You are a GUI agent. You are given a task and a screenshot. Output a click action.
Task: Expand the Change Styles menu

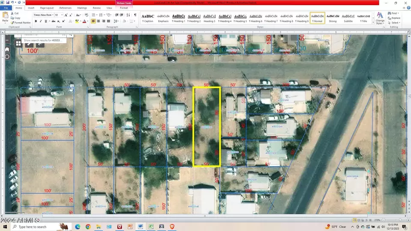coord(380,18)
